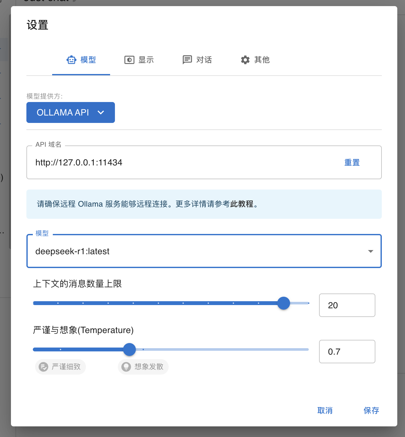Click 取消 to cancel settings
Viewport: 405px width, 437px height.
pyautogui.click(x=325, y=410)
